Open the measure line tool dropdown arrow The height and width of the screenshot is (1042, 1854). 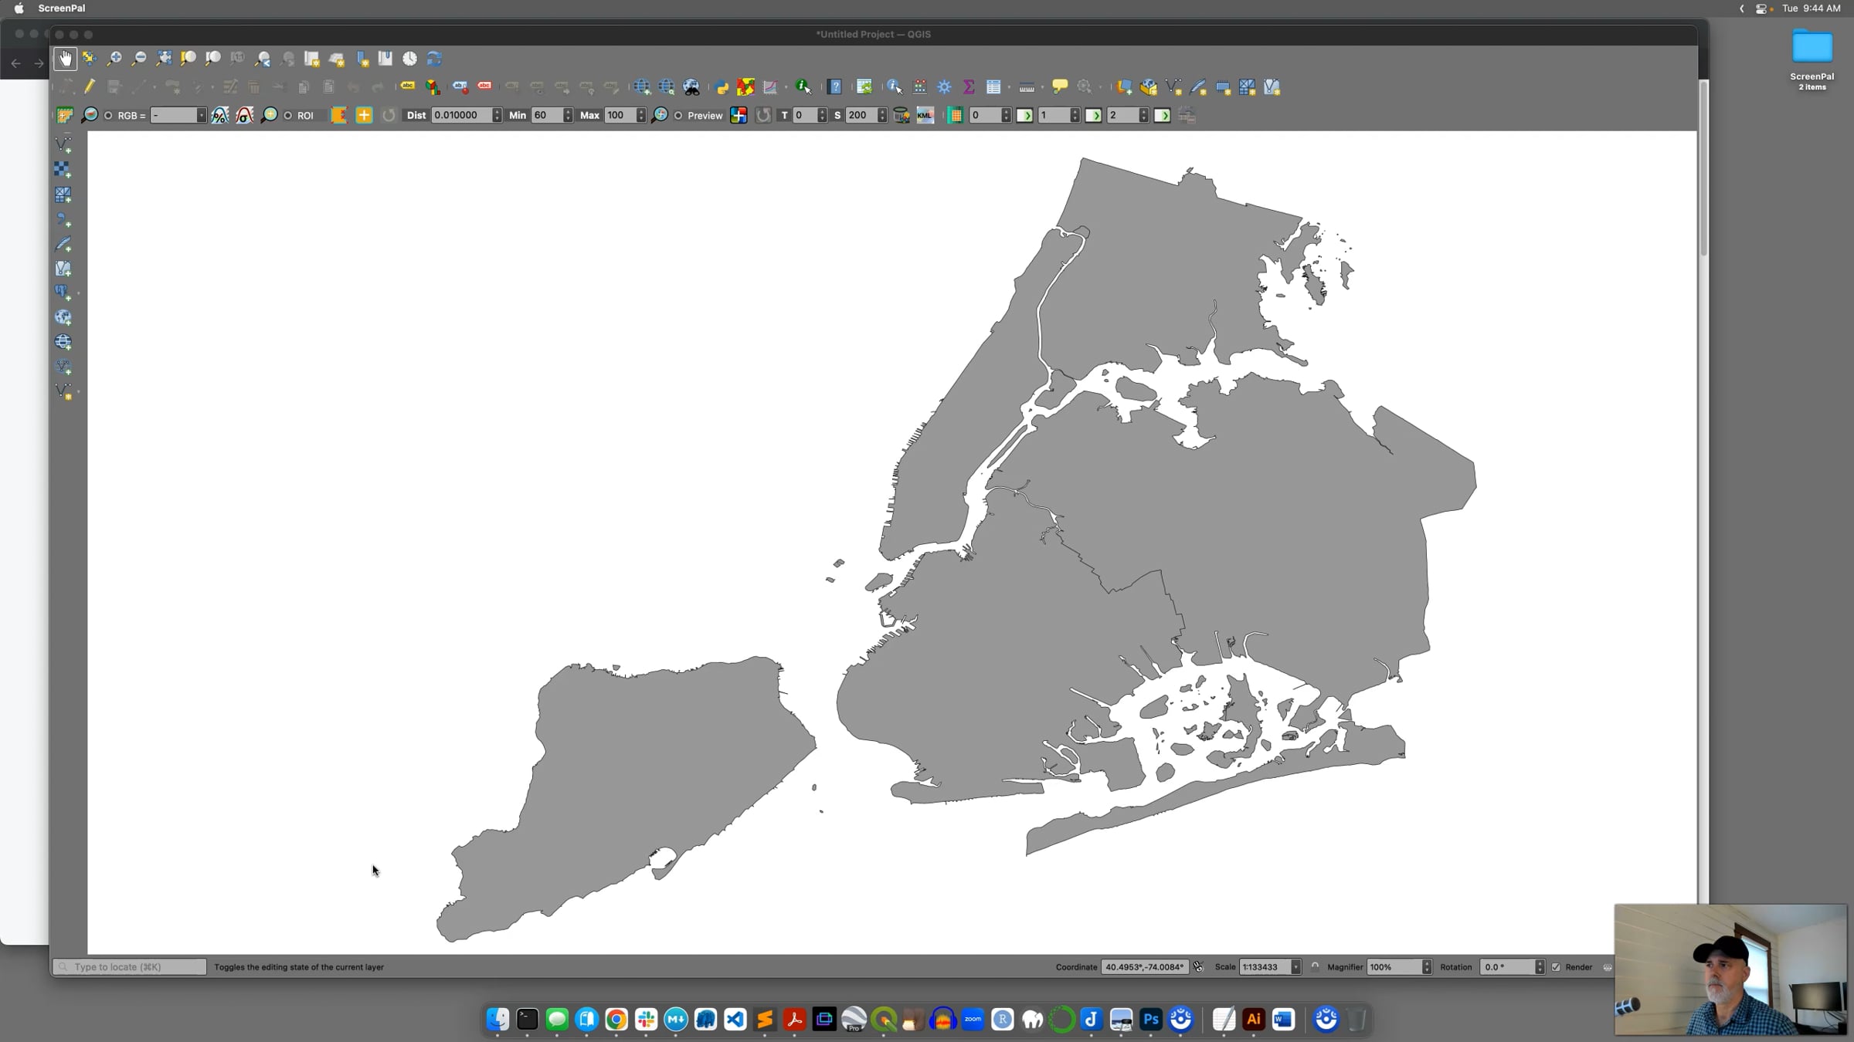click(x=1042, y=88)
